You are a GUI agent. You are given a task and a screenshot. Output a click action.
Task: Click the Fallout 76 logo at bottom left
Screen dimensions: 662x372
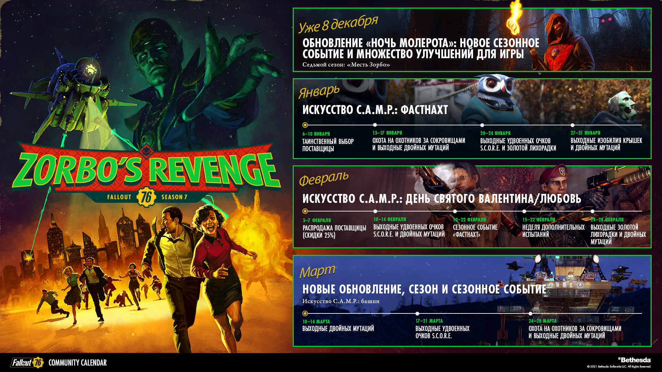click(27, 362)
